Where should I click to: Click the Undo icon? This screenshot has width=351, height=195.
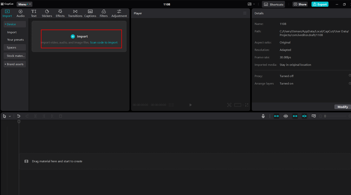coord(19,116)
